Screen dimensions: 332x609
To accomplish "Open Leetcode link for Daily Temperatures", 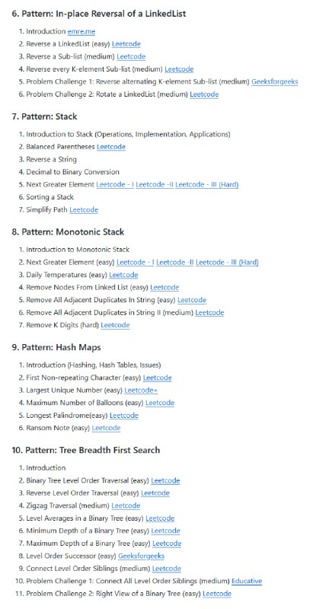I will [x=123, y=275].
